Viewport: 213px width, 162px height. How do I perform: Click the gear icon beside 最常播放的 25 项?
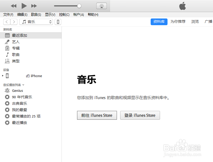(7, 116)
